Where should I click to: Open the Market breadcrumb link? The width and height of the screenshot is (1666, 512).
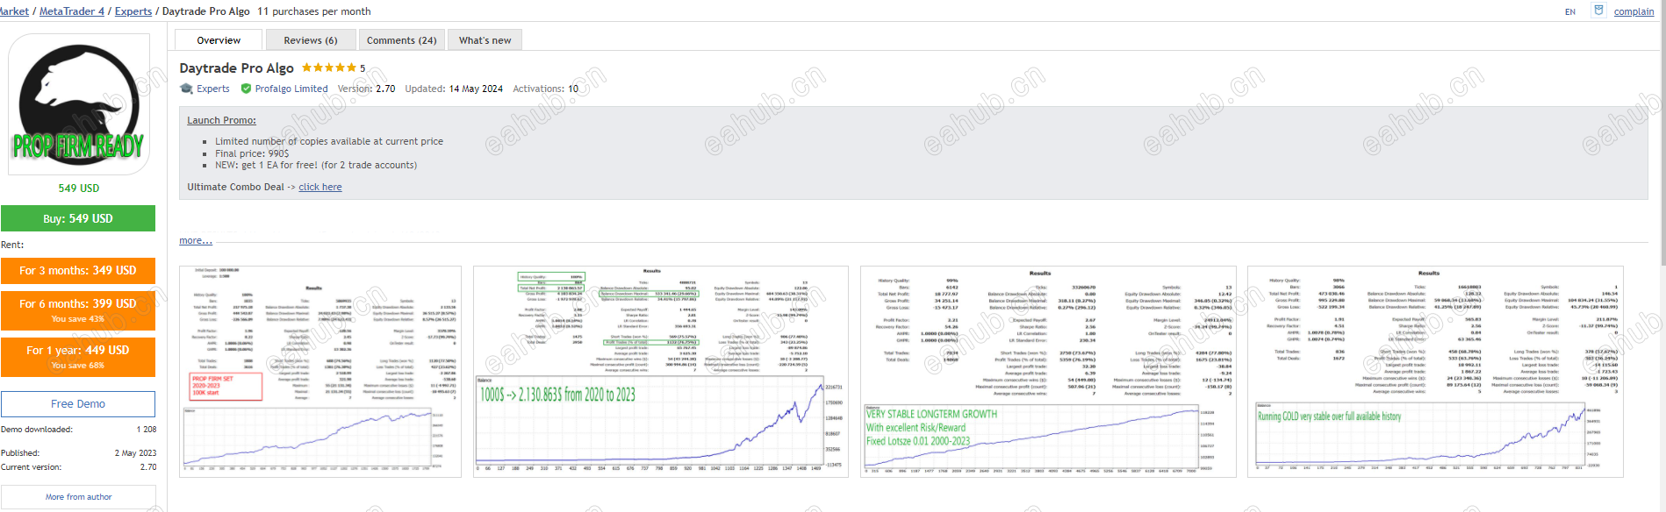click(14, 11)
